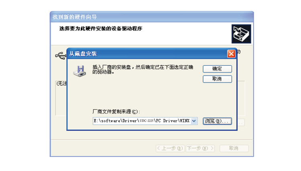This screenshot has width=301, height=171.
Task: Click the partly hidden button behind the dialog's right edge
Action: tap(241, 123)
